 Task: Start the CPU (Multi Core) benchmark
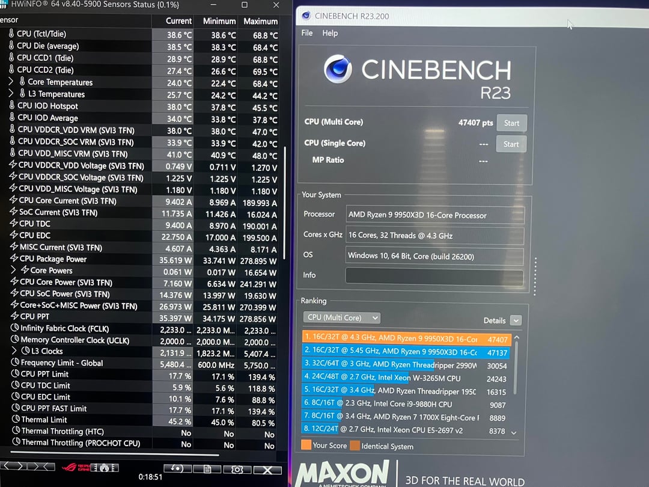(511, 123)
